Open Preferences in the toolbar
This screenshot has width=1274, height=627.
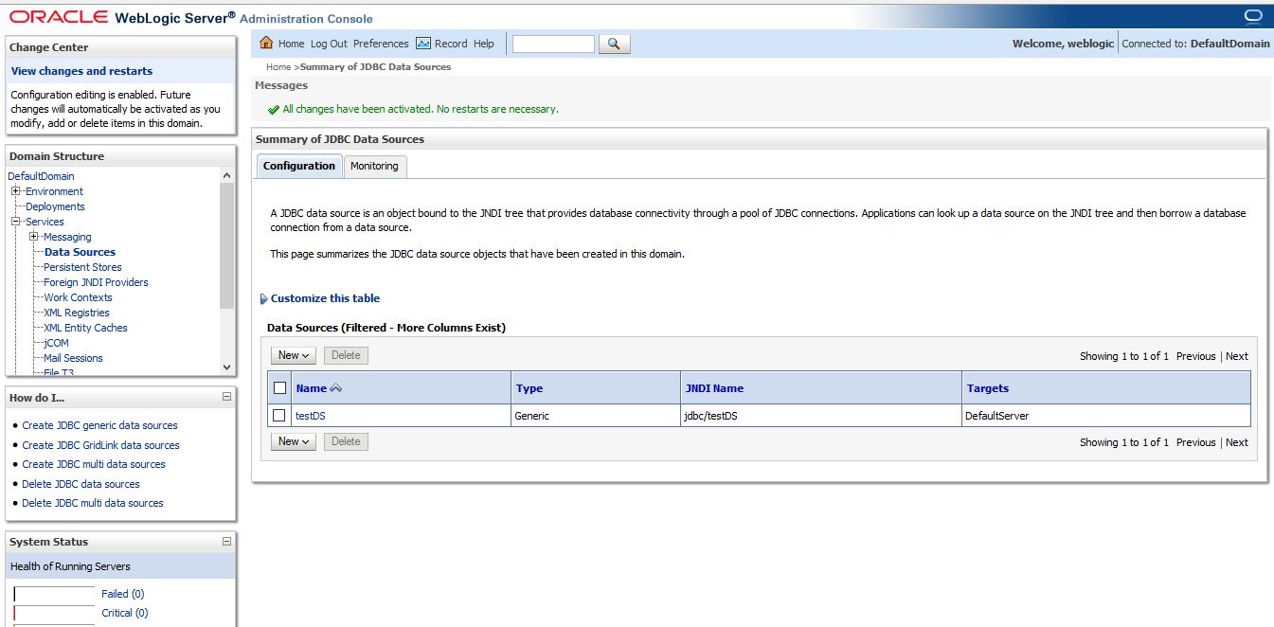pos(381,44)
